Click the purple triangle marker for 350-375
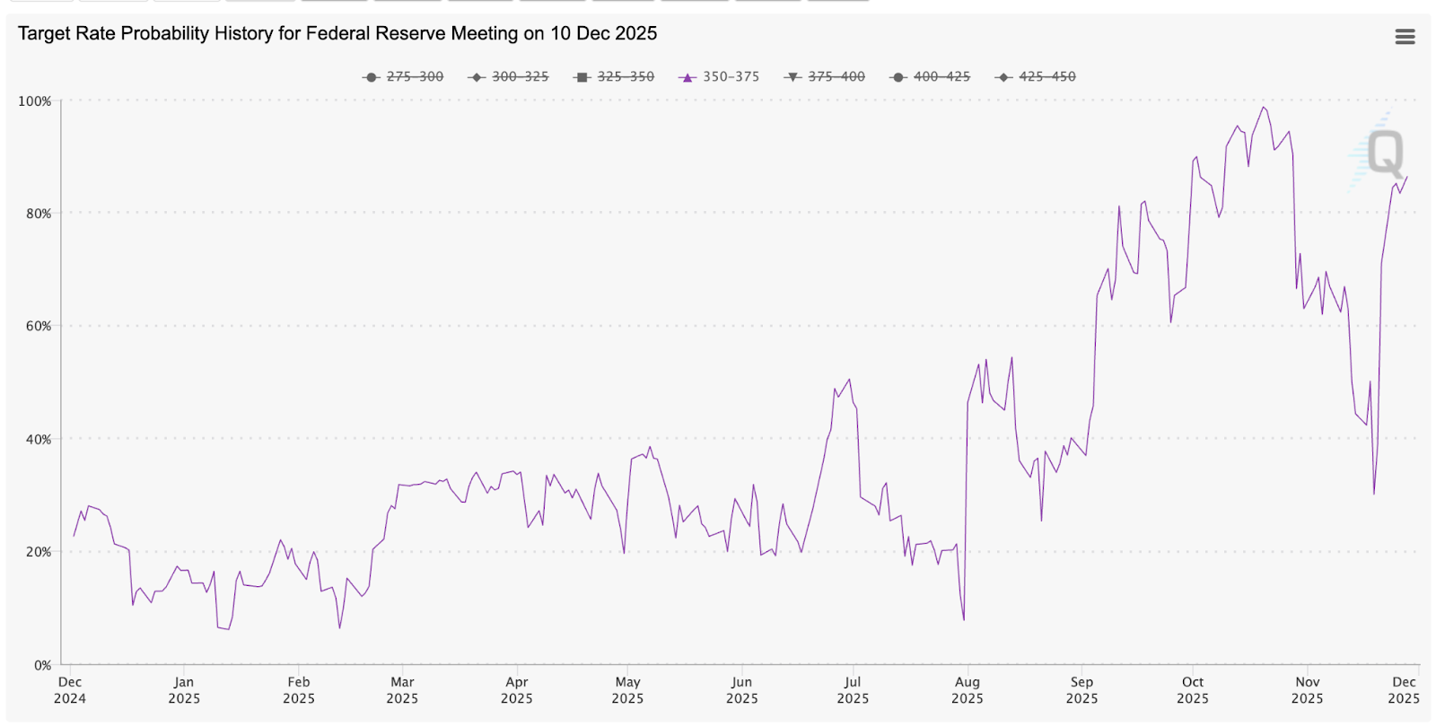This screenshot has width=1436, height=727. point(687,77)
